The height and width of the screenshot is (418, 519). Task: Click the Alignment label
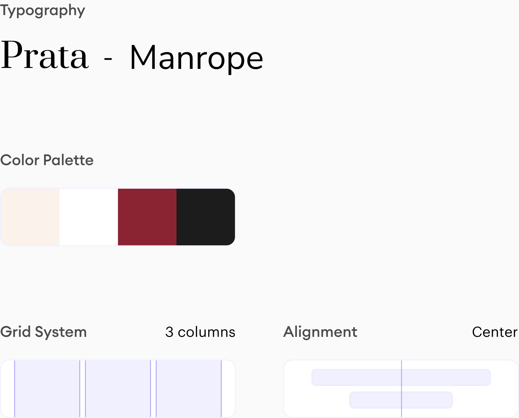click(320, 332)
